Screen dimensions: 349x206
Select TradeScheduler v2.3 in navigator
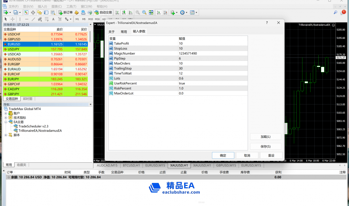tap(33, 126)
